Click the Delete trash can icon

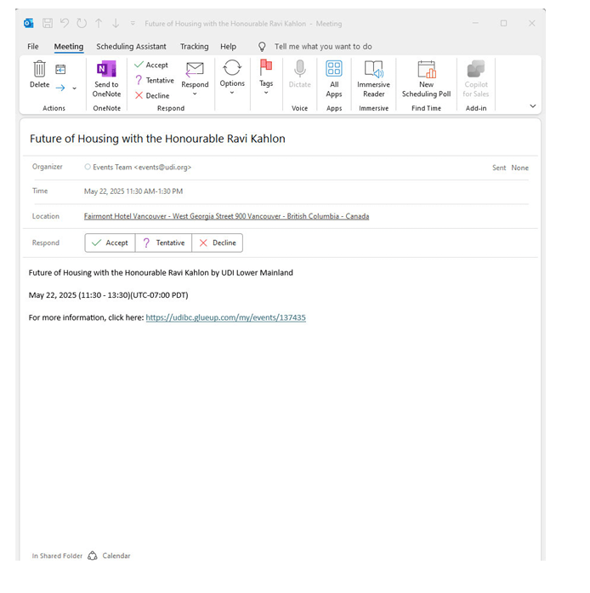39,71
